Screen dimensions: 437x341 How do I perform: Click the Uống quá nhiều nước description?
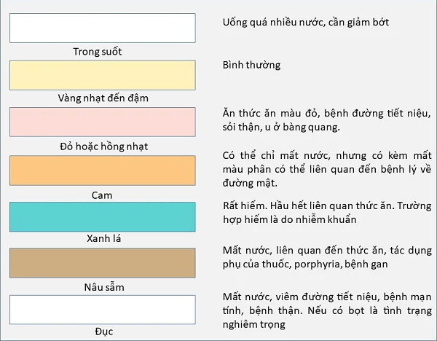click(306, 23)
